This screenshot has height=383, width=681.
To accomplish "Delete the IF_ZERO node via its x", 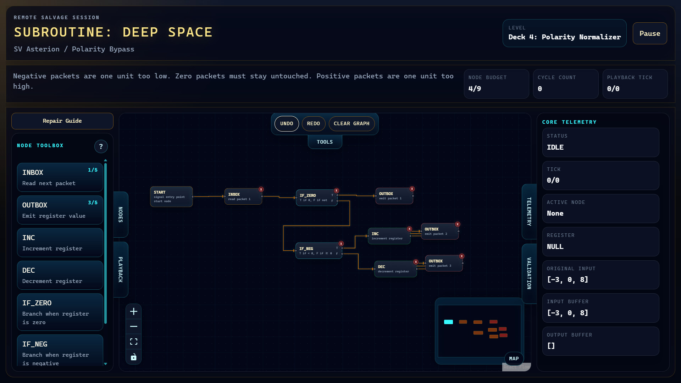I will pos(337,191).
